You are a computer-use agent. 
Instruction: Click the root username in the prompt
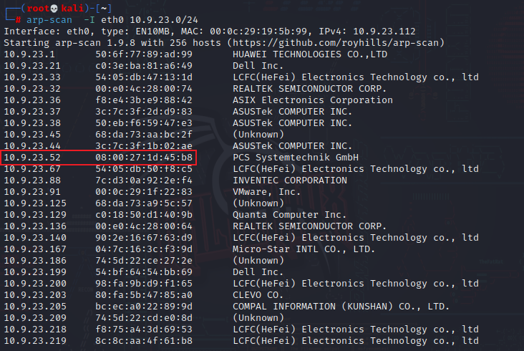point(38,9)
